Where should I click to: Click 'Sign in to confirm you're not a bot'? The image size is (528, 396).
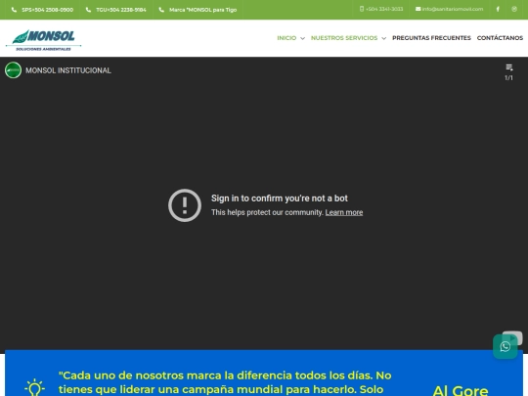tap(279, 198)
